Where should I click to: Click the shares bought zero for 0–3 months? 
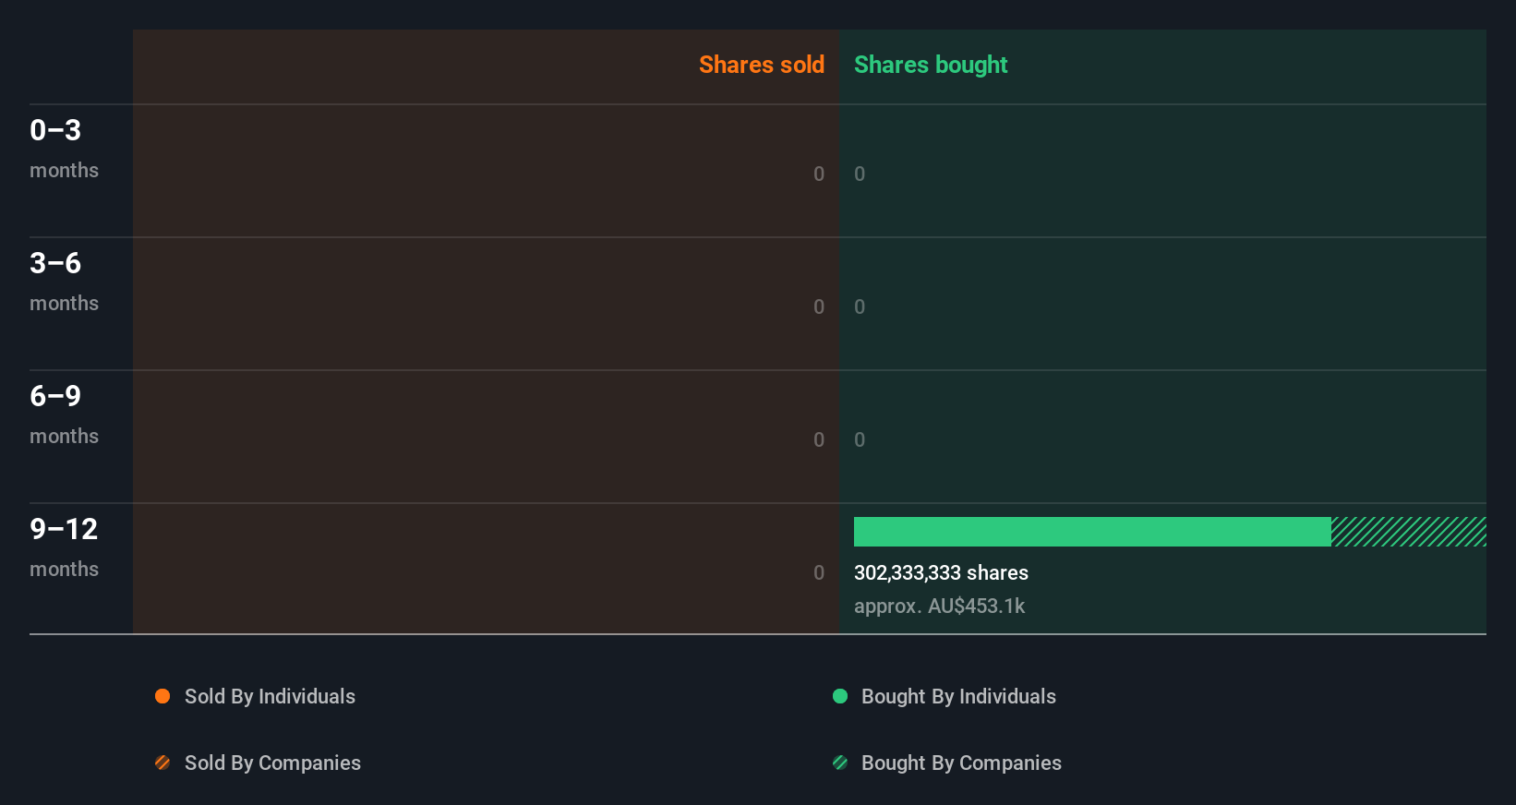860,174
